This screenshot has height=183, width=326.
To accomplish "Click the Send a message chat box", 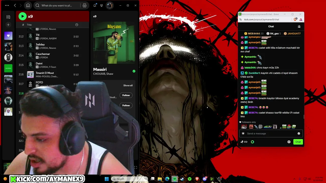I will click(x=271, y=133).
